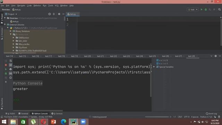Image resolution: width=222 pixels, height=125 pixels.
Task: Click the console horizontal scrollbar
Action: coord(38,110)
